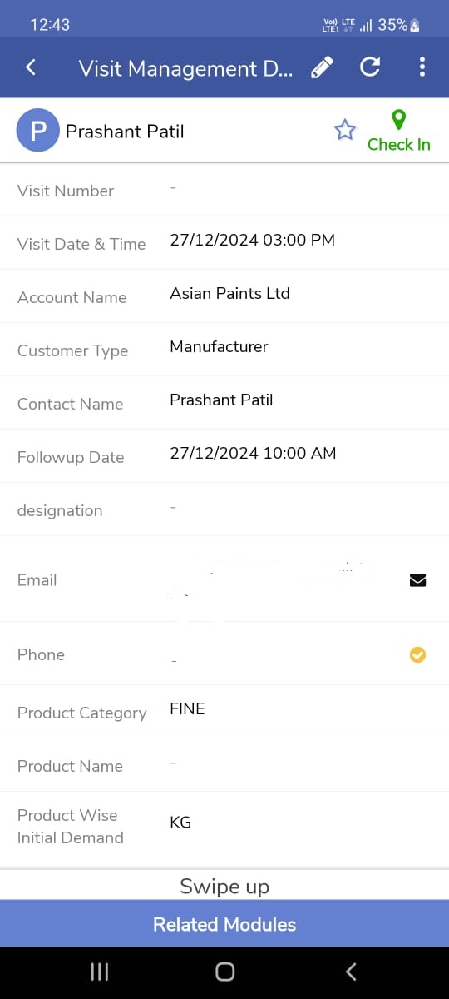
Task: Open the three-dot overflow menu
Action: pyautogui.click(x=422, y=67)
